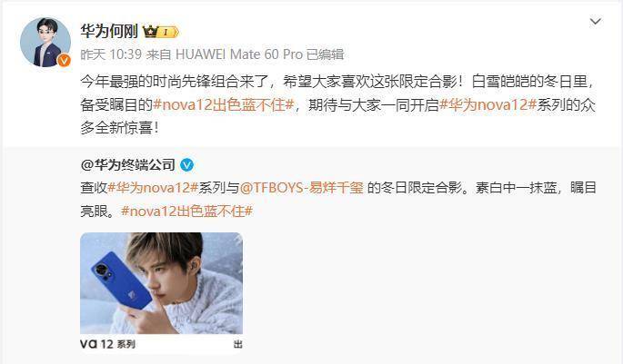
Task: Open the HUAWEI Mate 60 Pro source link
Action: [239, 54]
